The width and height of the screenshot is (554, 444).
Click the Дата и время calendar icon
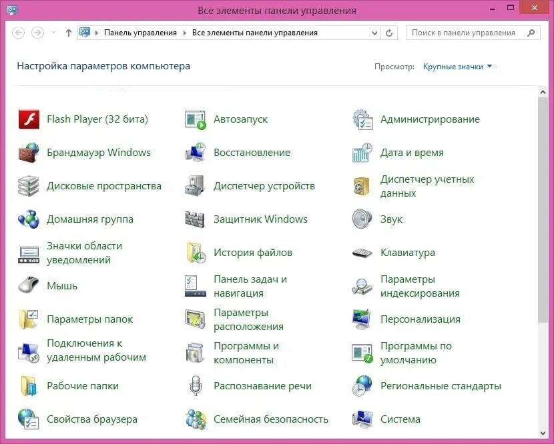click(362, 153)
